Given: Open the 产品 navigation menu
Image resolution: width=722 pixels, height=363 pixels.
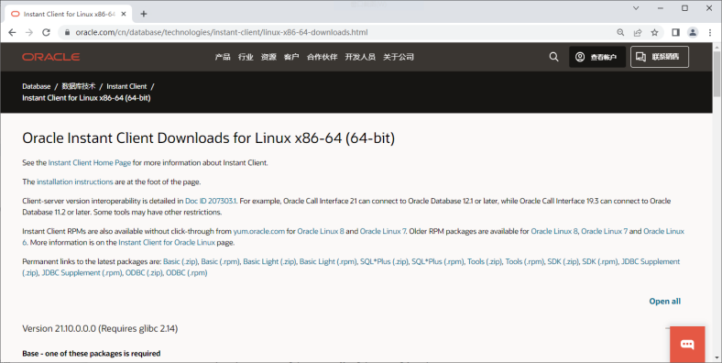Looking at the screenshot, I should [x=223, y=57].
